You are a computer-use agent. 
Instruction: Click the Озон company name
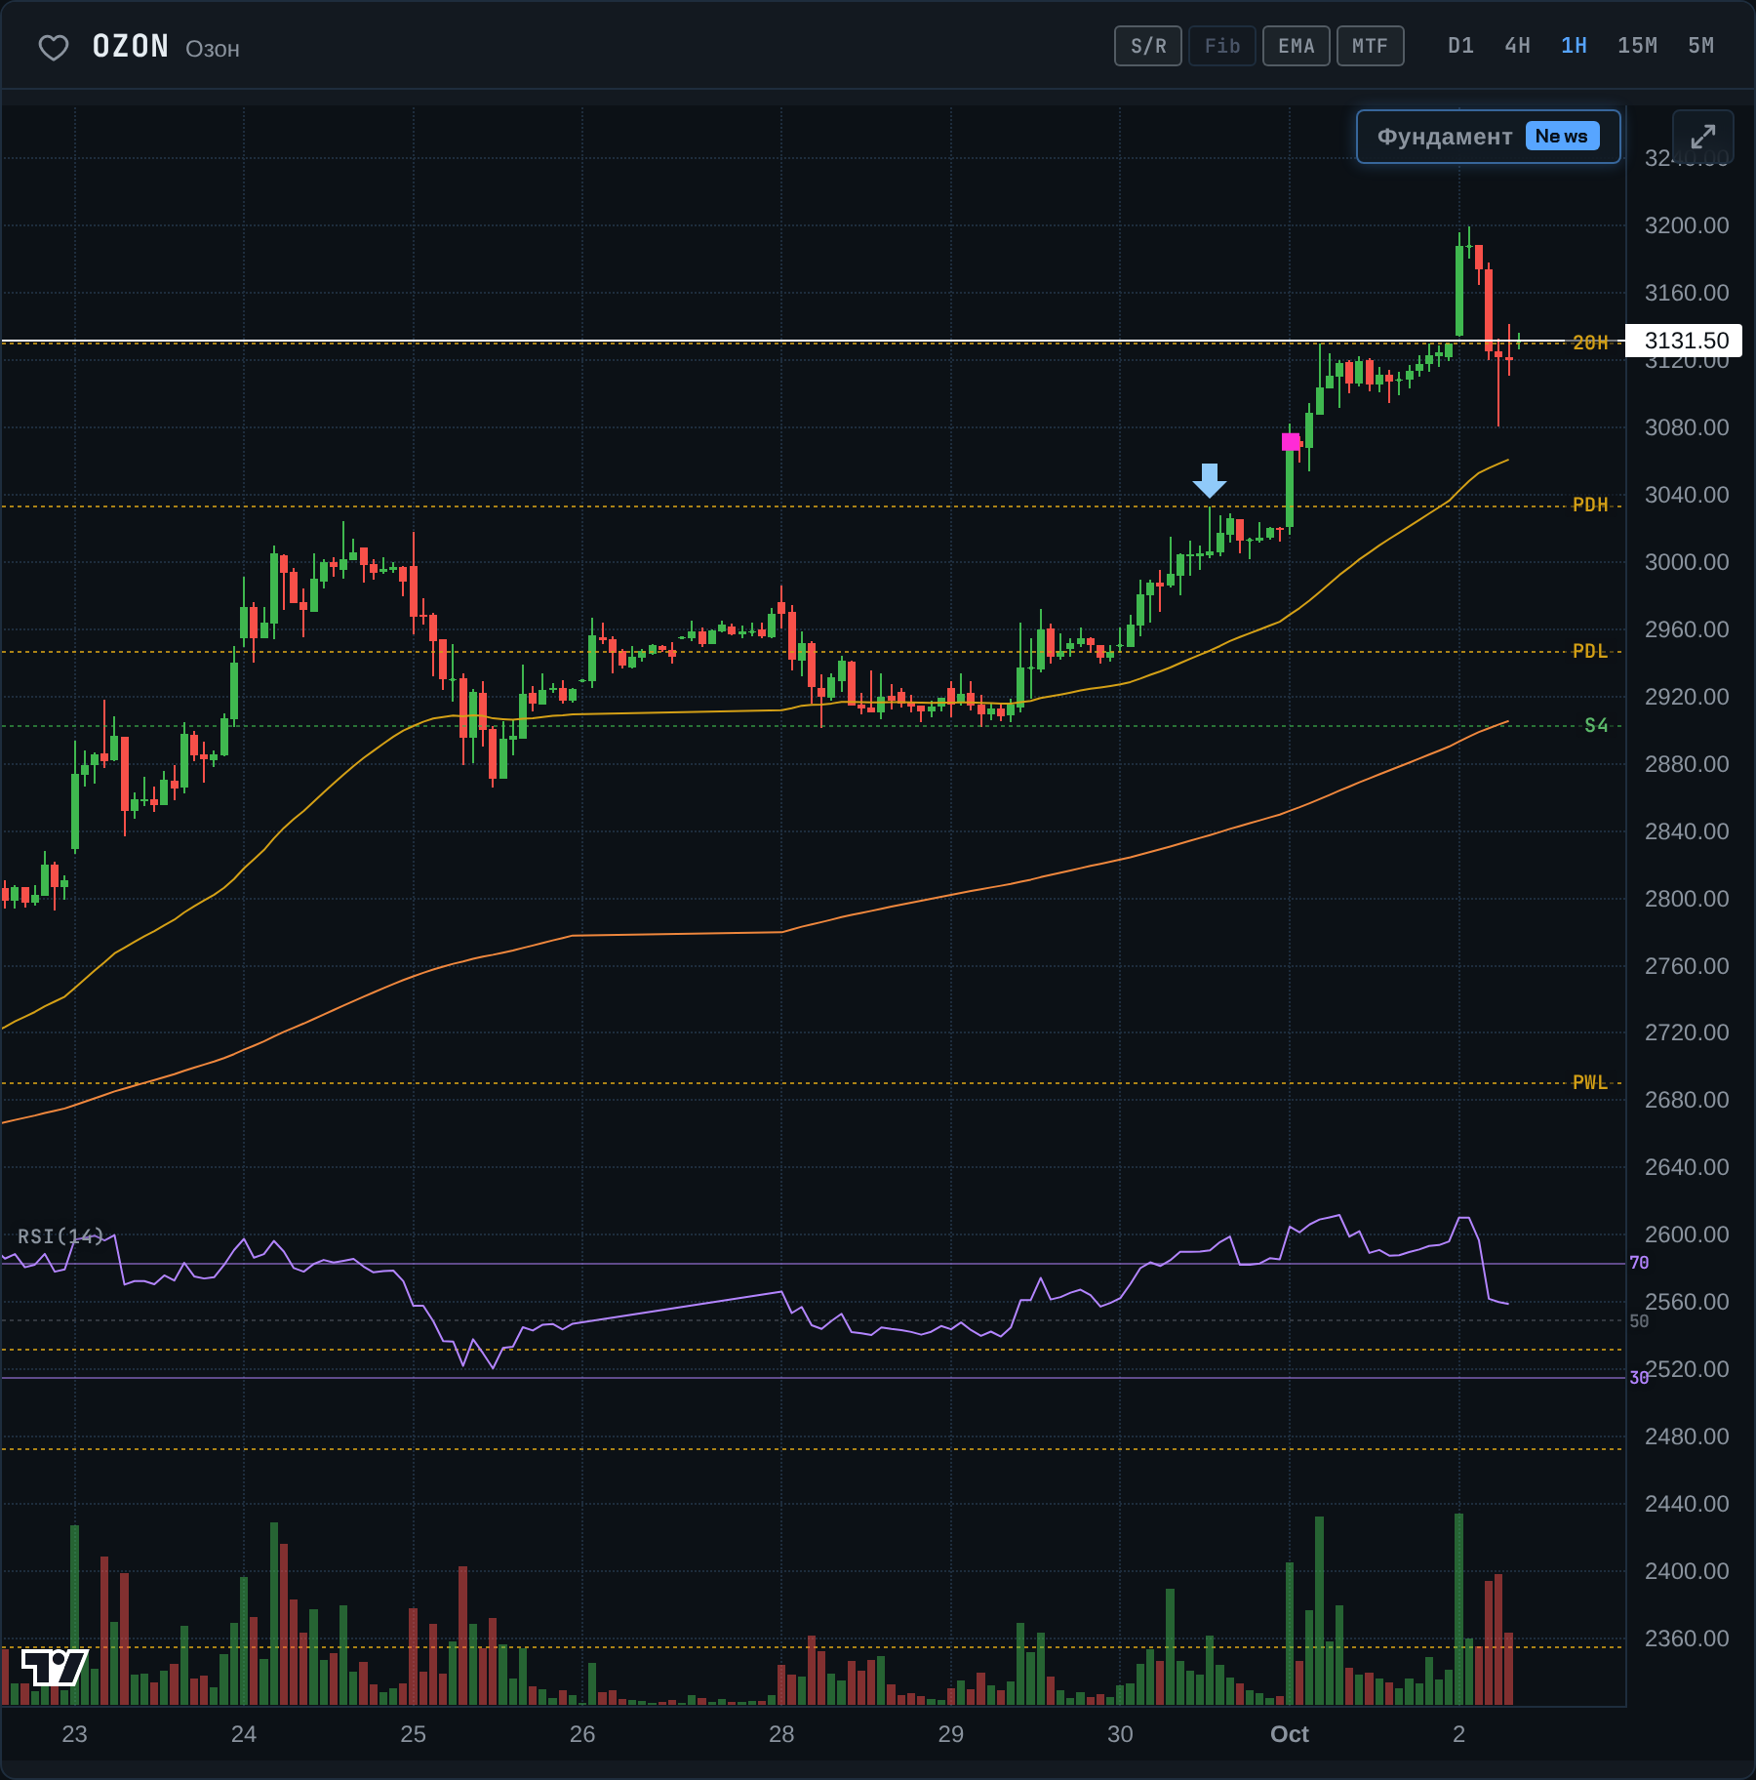[x=213, y=50]
